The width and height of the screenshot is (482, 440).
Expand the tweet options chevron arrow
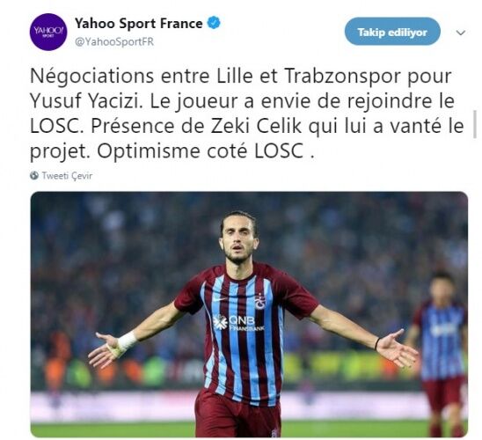461,33
